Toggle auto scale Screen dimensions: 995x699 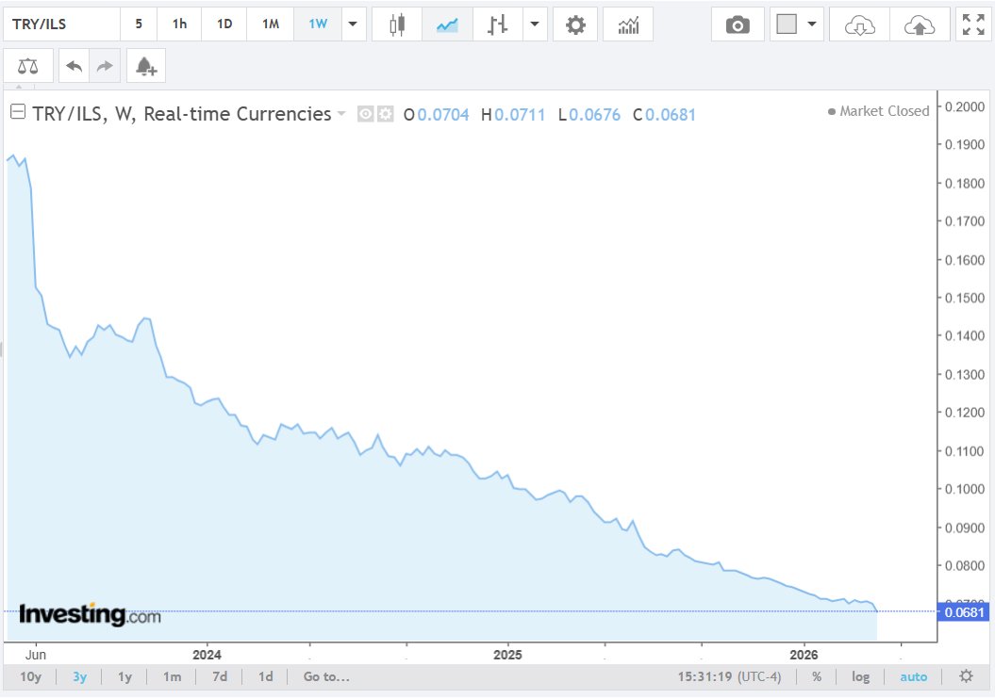[x=914, y=676]
